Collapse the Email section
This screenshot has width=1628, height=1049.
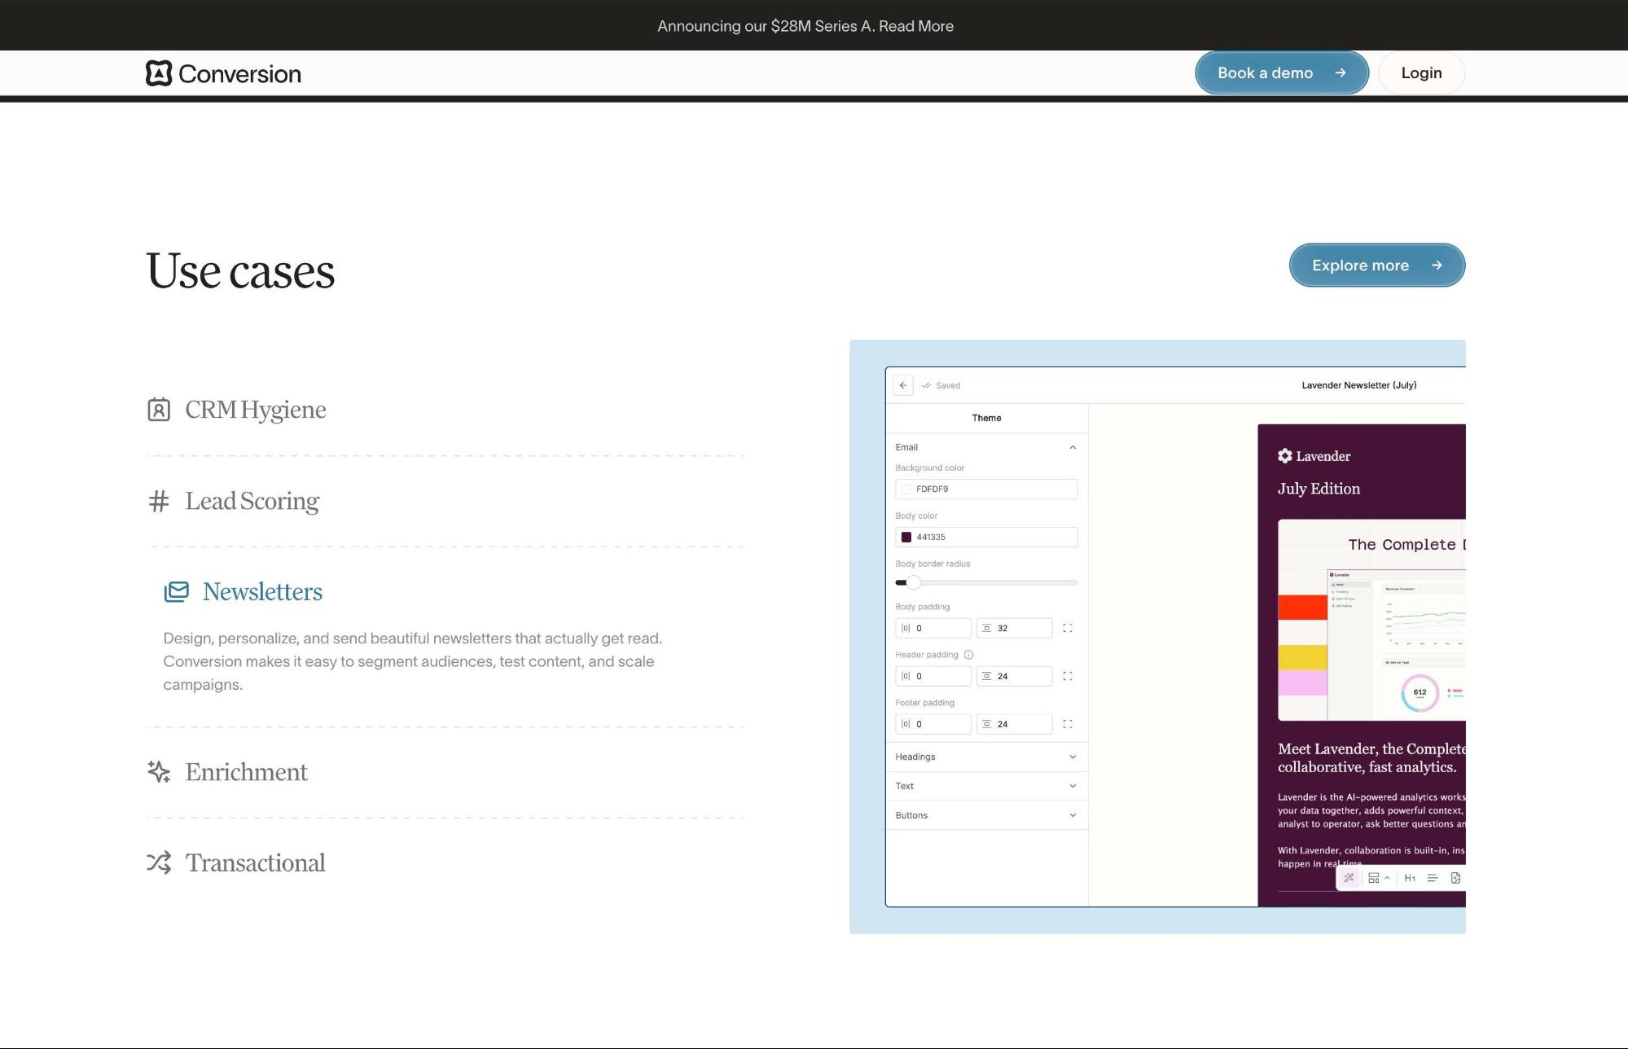click(x=1072, y=447)
